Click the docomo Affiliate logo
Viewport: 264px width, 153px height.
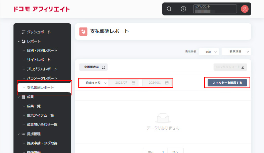coord(41,9)
